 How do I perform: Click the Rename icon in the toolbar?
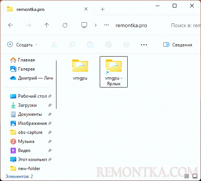point(108,44)
